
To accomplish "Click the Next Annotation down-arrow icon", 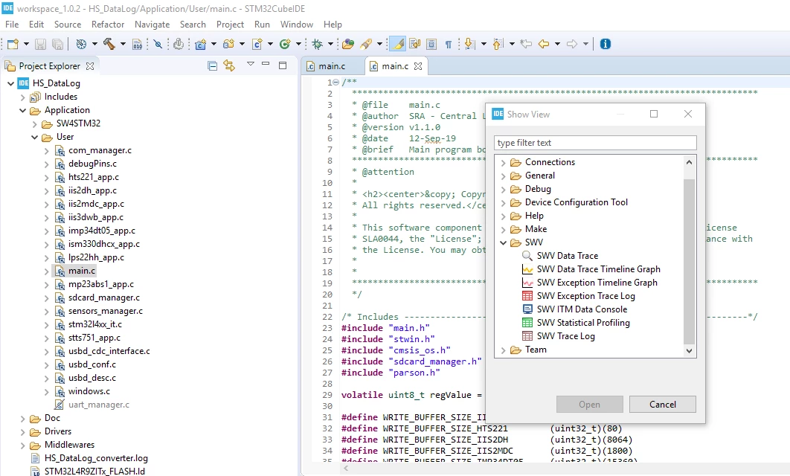I will click(469, 45).
